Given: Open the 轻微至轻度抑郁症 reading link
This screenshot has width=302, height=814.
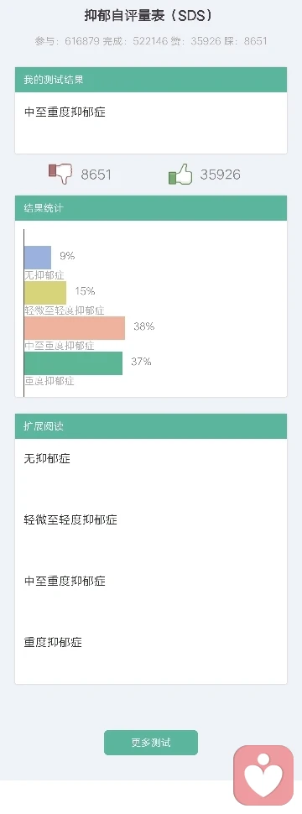Looking at the screenshot, I should pyautogui.click(x=70, y=519).
